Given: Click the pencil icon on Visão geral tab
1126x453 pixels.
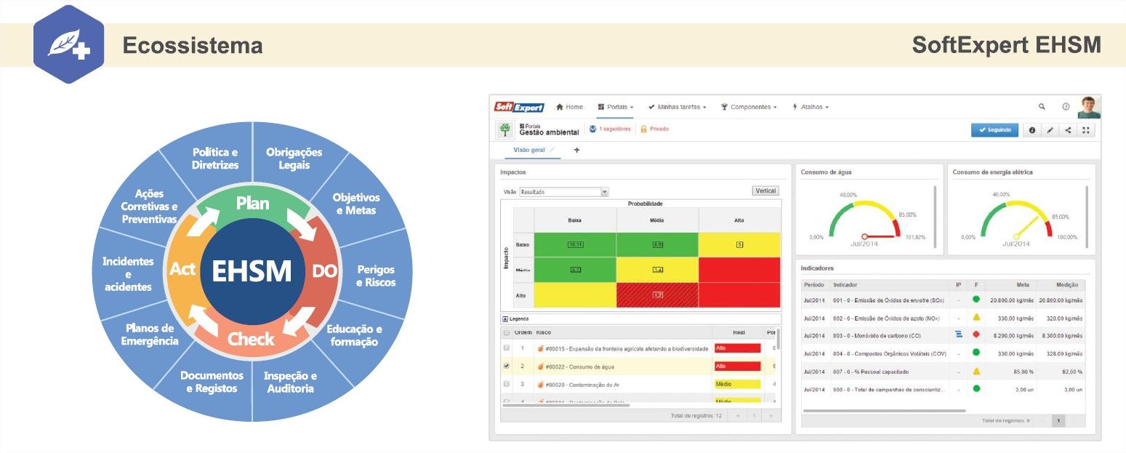Looking at the screenshot, I should click(552, 150).
